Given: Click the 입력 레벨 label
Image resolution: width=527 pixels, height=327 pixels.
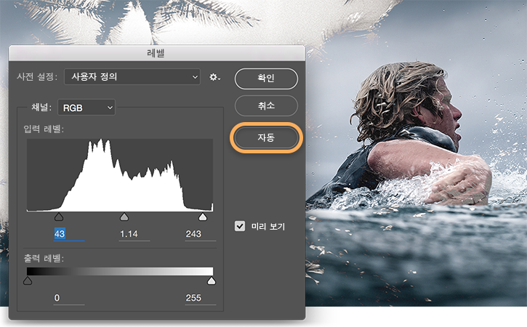Looking at the screenshot, I should (44, 129).
